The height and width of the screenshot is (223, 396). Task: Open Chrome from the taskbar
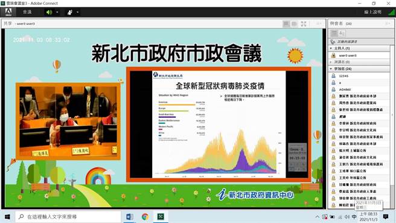145,217
